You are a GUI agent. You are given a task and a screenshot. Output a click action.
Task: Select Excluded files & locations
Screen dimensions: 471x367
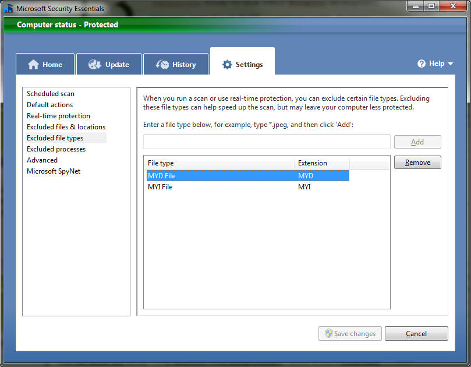tap(66, 127)
